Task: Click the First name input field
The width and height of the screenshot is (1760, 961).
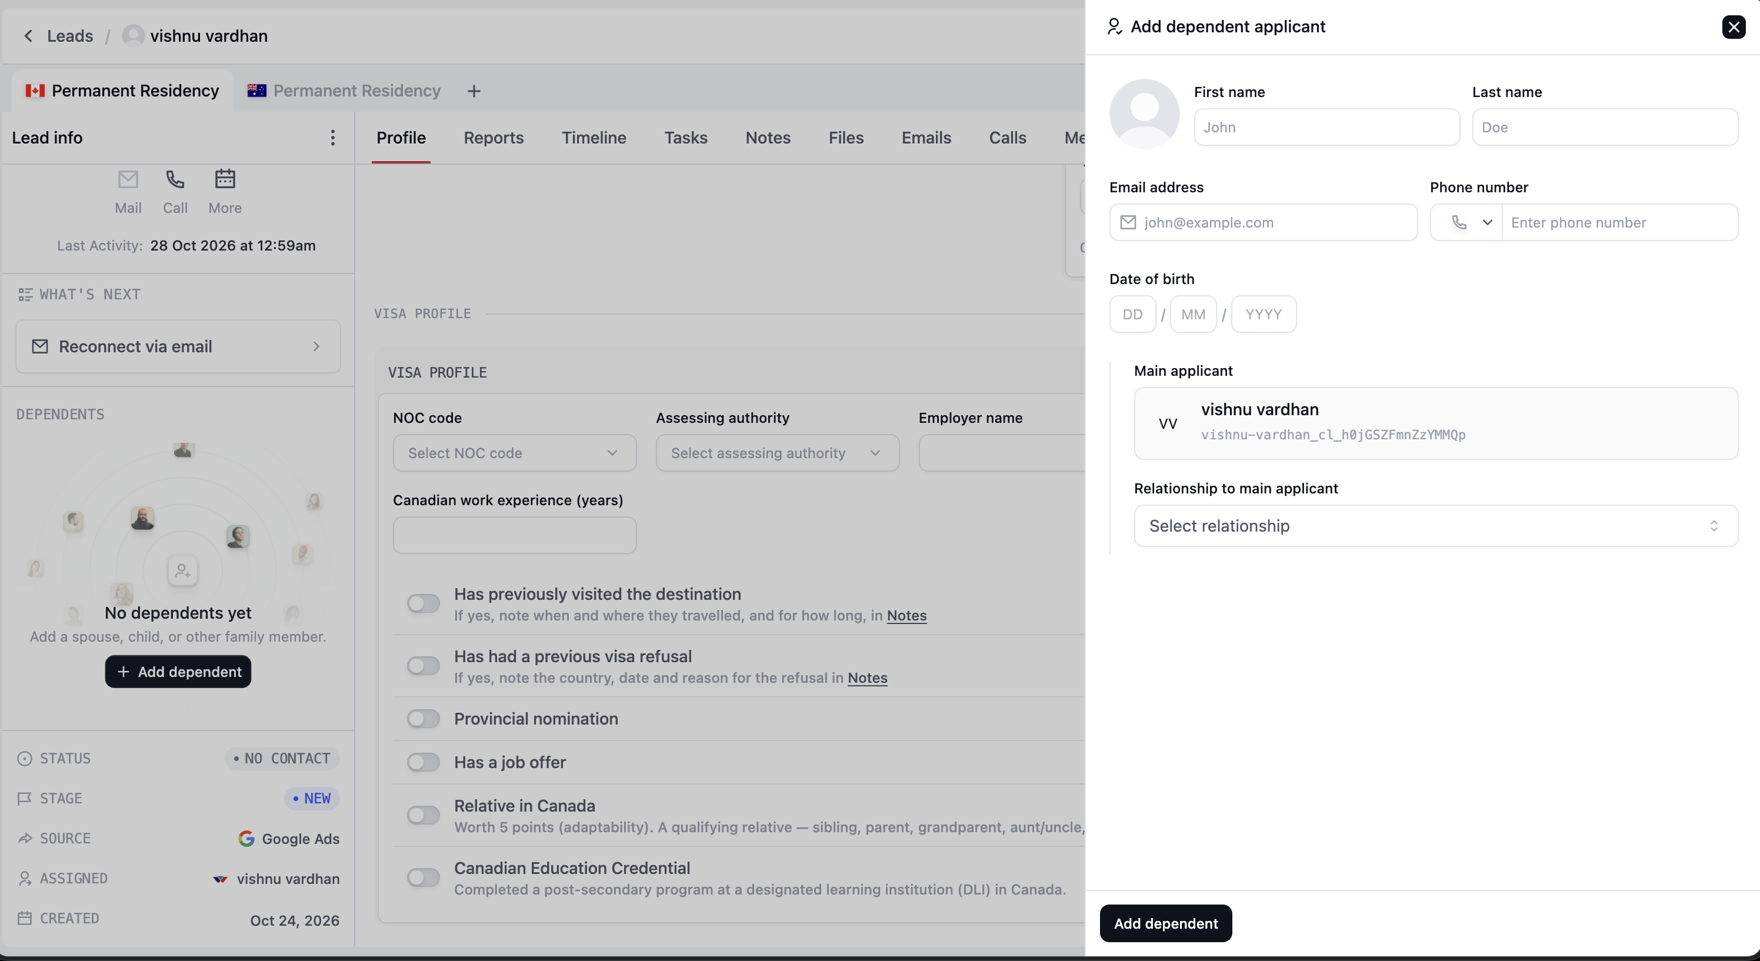Action: 1327,127
